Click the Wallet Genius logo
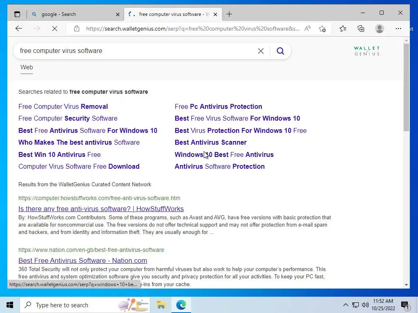This screenshot has height=313, width=418. tap(367, 51)
